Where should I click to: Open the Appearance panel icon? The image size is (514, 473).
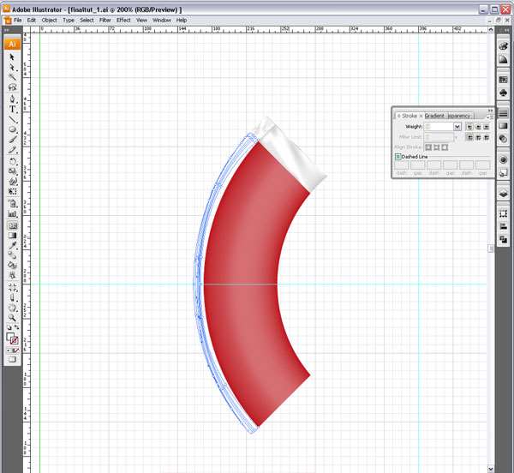[504, 160]
